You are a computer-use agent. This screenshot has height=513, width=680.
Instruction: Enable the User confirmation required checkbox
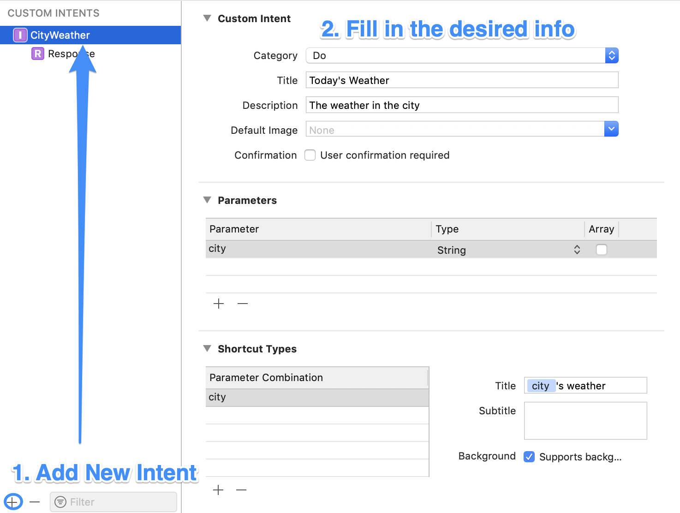click(310, 155)
